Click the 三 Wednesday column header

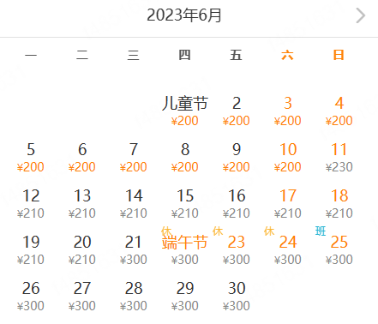(x=133, y=55)
